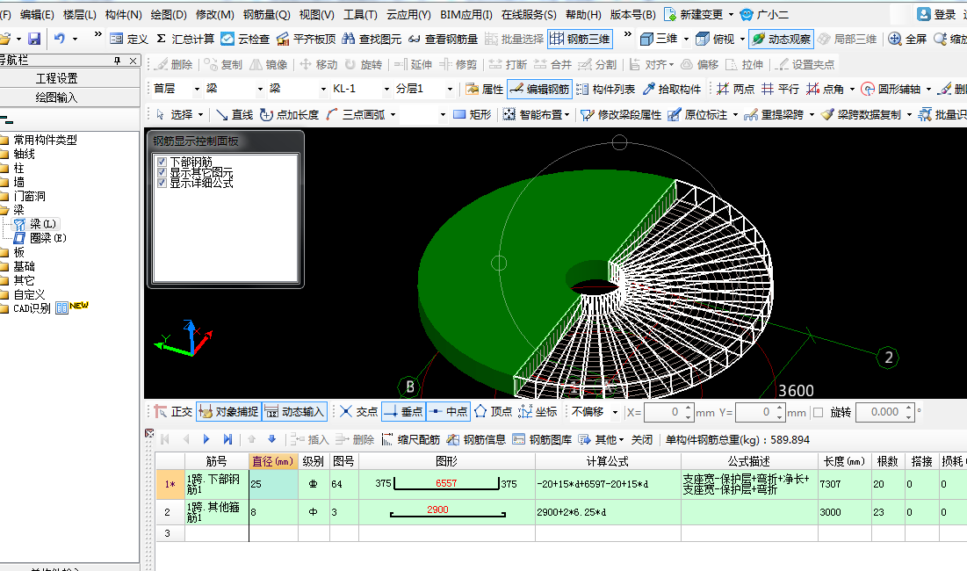Screen dimensions: 967x571
Task: Click the Save disk icon
Action: (x=34, y=39)
